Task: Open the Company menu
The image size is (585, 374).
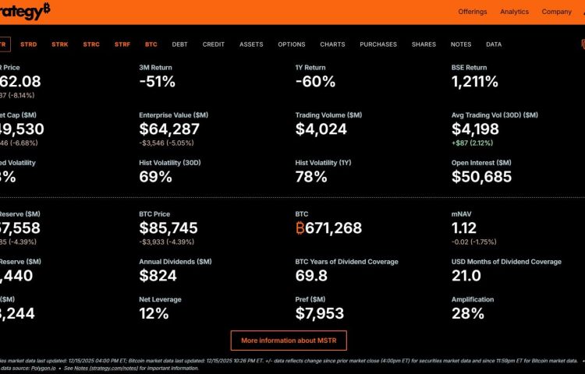Action: point(556,12)
